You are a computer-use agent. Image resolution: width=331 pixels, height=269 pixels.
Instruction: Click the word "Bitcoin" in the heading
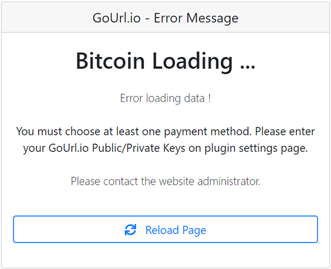(110, 61)
